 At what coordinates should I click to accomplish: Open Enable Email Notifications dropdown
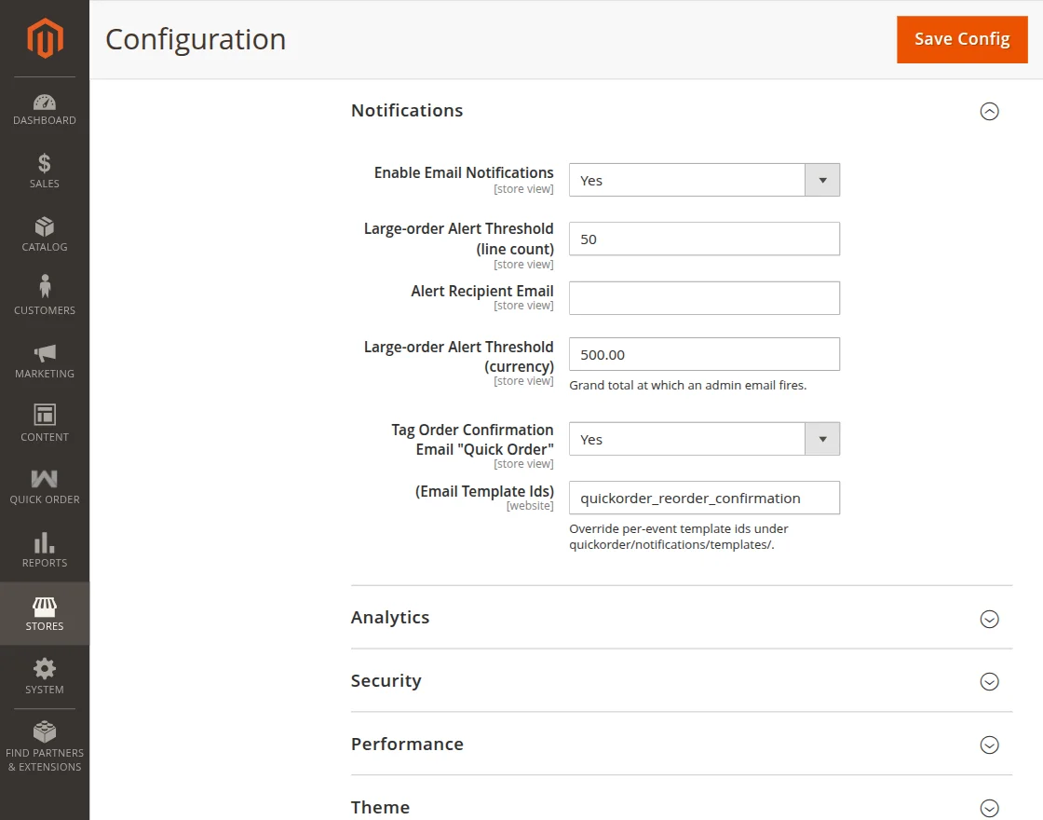point(704,180)
